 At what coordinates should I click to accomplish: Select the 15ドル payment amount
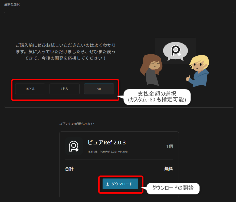click(30, 89)
